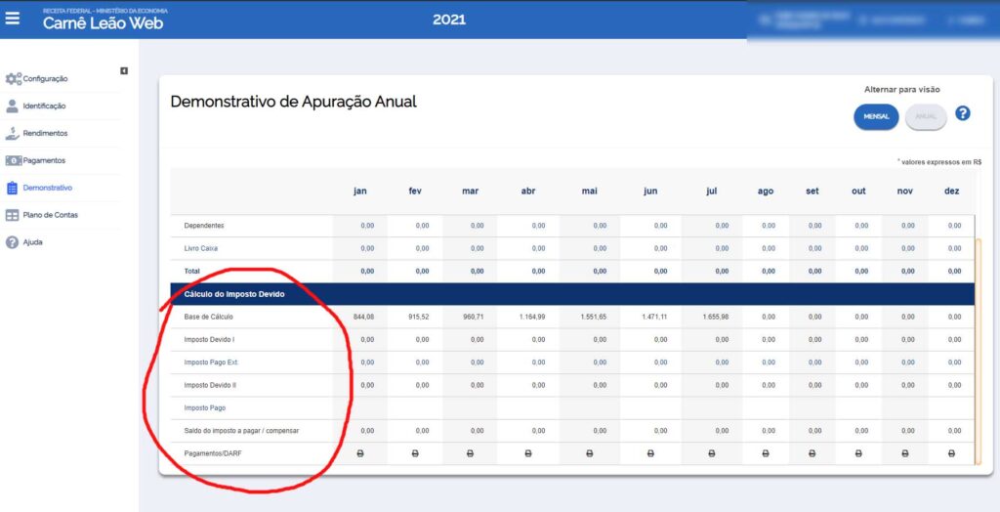Screen dimensions: 1000x512
Task: Click the Livro Caixa row link
Action: (196, 248)
